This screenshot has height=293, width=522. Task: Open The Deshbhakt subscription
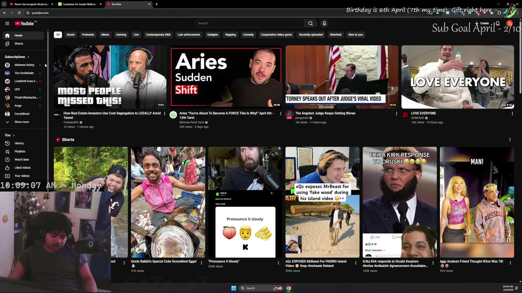pyautogui.click(x=22, y=73)
